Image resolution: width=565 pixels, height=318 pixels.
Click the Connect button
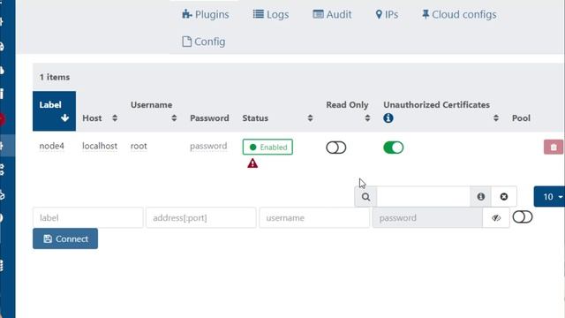[x=65, y=238]
